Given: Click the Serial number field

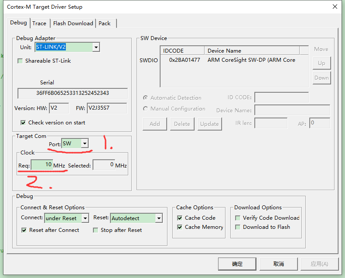Looking at the screenshot, I should point(72,93).
